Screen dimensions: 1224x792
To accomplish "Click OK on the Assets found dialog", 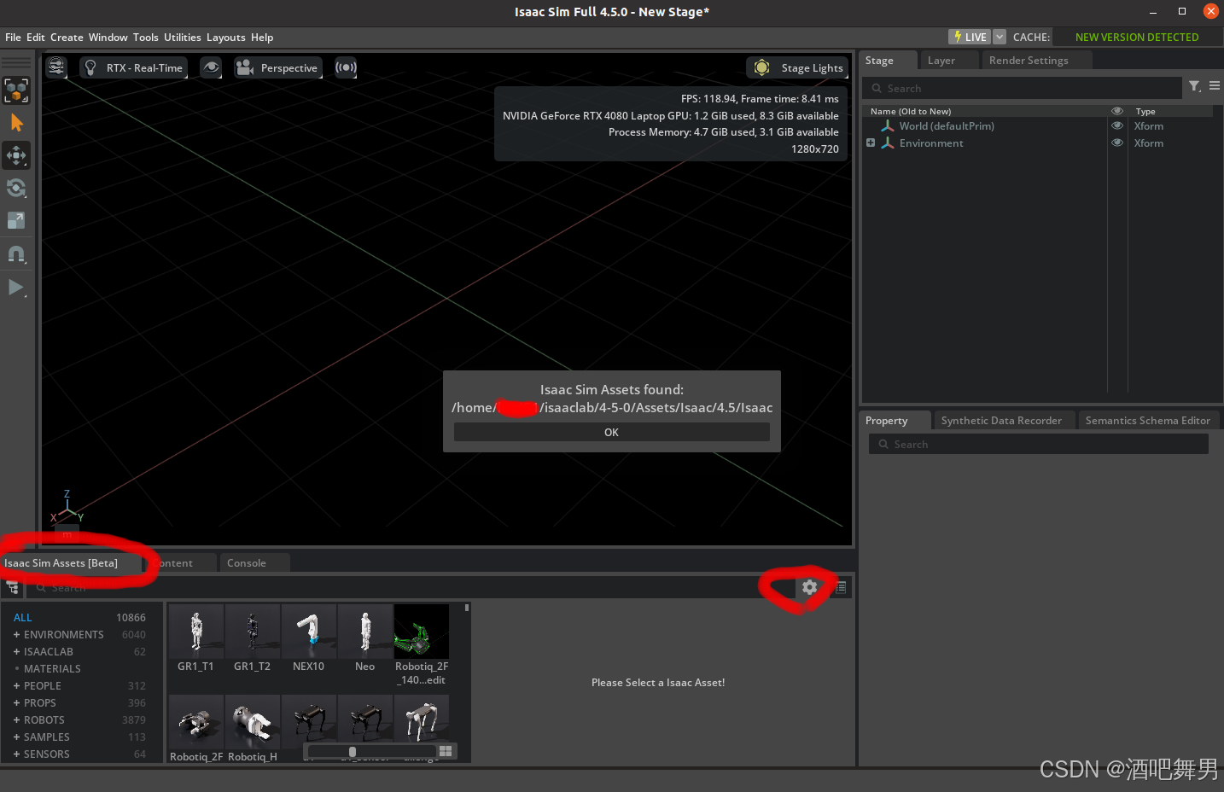I will [611, 433].
